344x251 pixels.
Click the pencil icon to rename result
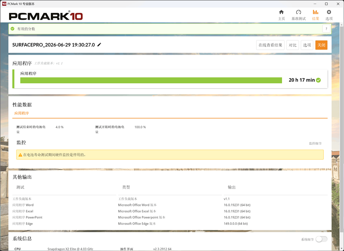(x=99, y=45)
